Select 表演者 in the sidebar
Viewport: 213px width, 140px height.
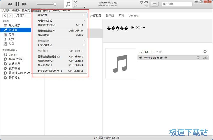16,30
